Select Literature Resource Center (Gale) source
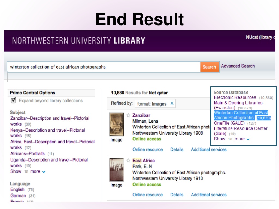This screenshot has width=279, height=209. pyautogui.click(x=241, y=131)
